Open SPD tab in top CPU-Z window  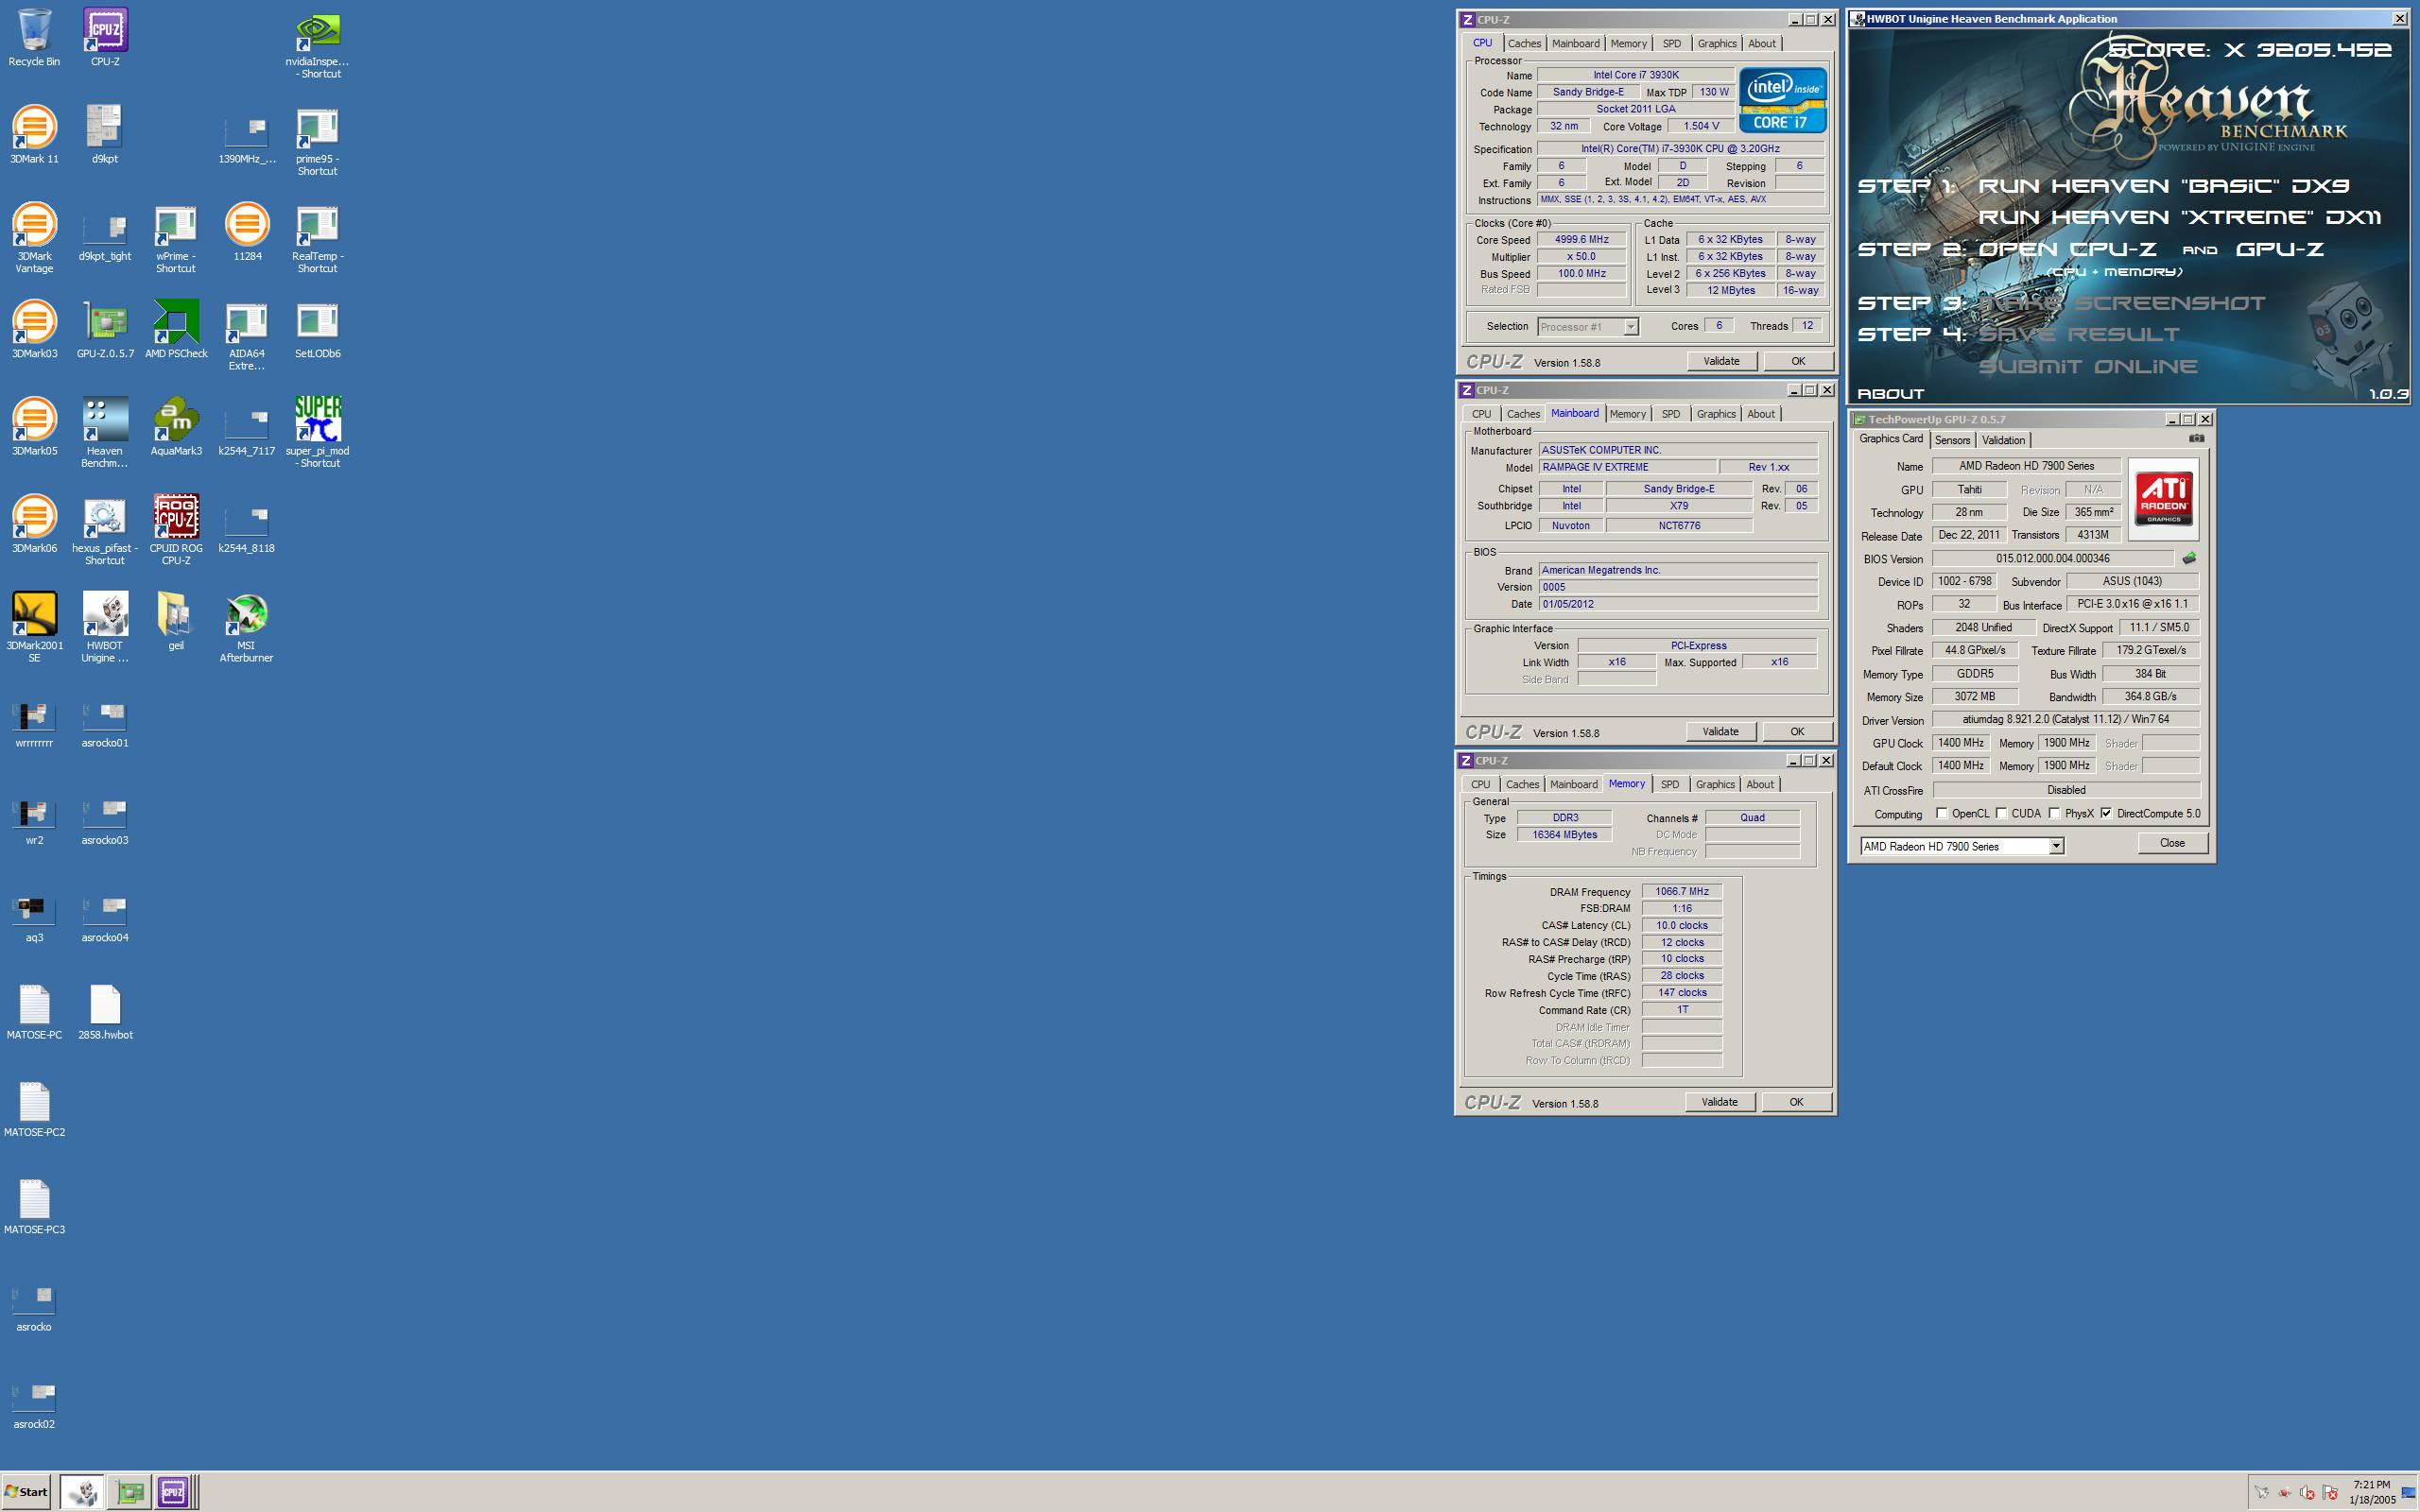[1671, 43]
